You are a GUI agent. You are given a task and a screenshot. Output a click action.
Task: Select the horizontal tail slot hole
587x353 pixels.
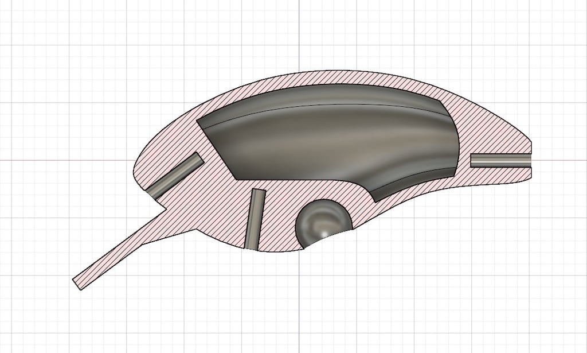point(501,160)
